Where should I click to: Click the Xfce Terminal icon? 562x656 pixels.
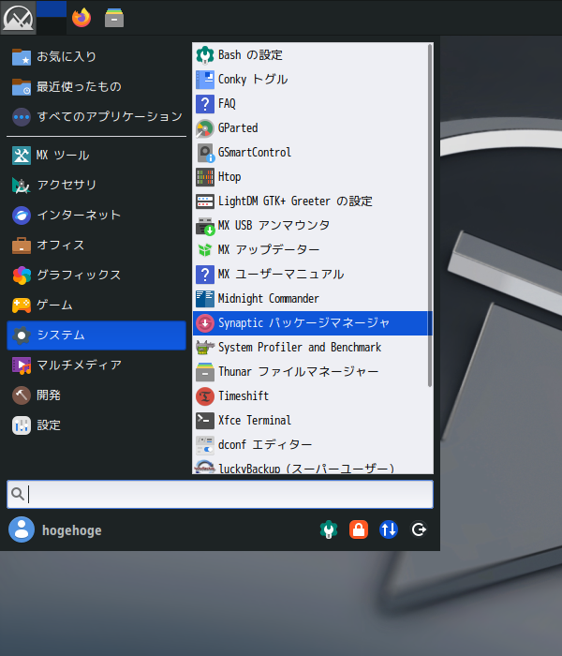(x=205, y=421)
